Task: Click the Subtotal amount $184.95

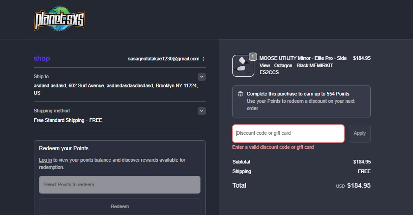Action: pyautogui.click(x=362, y=162)
